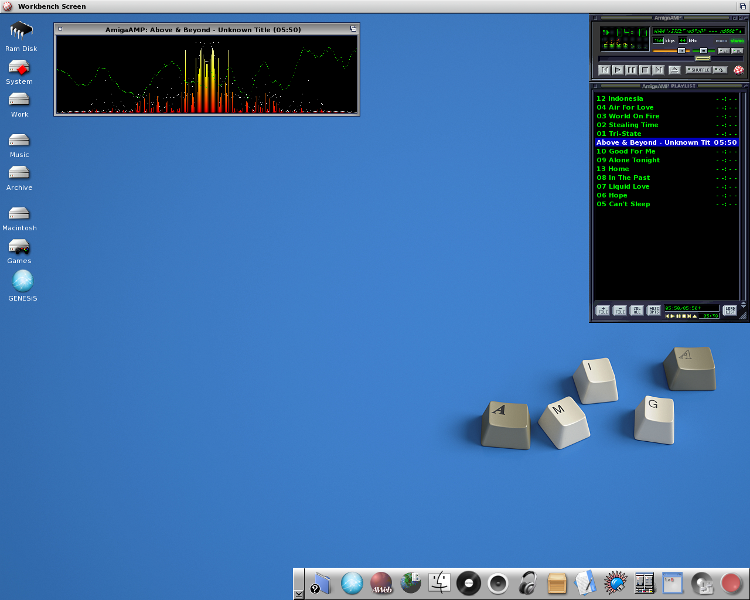Collapse the dock with its arrow button
Screen dimensions: 750x600
[299, 594]
